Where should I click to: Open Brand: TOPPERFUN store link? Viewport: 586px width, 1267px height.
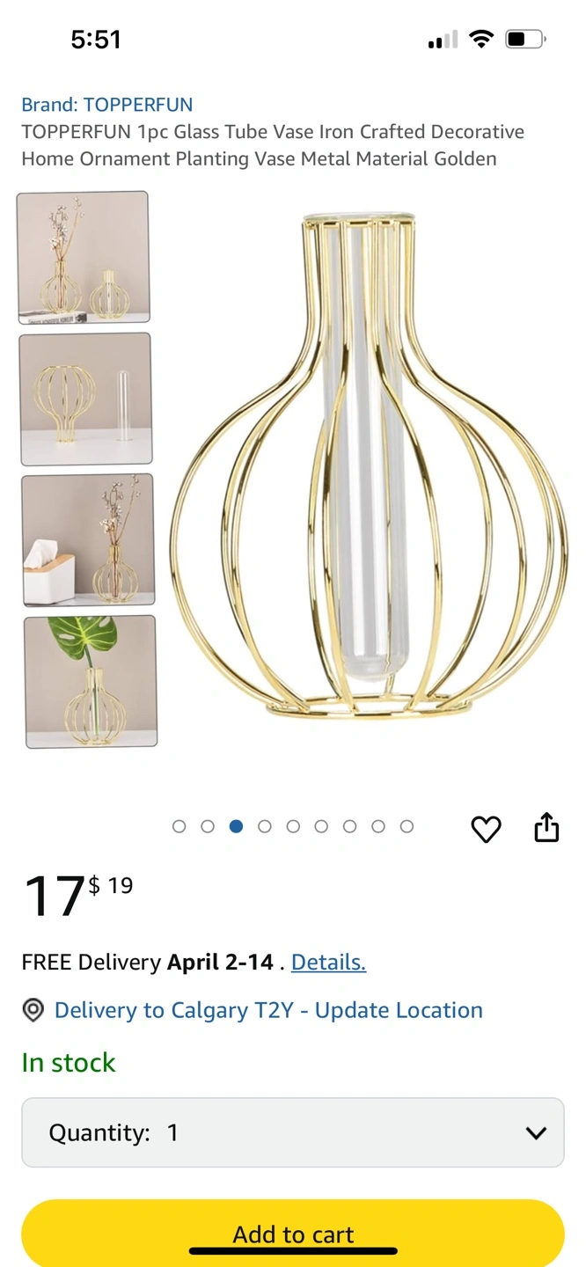107,105
